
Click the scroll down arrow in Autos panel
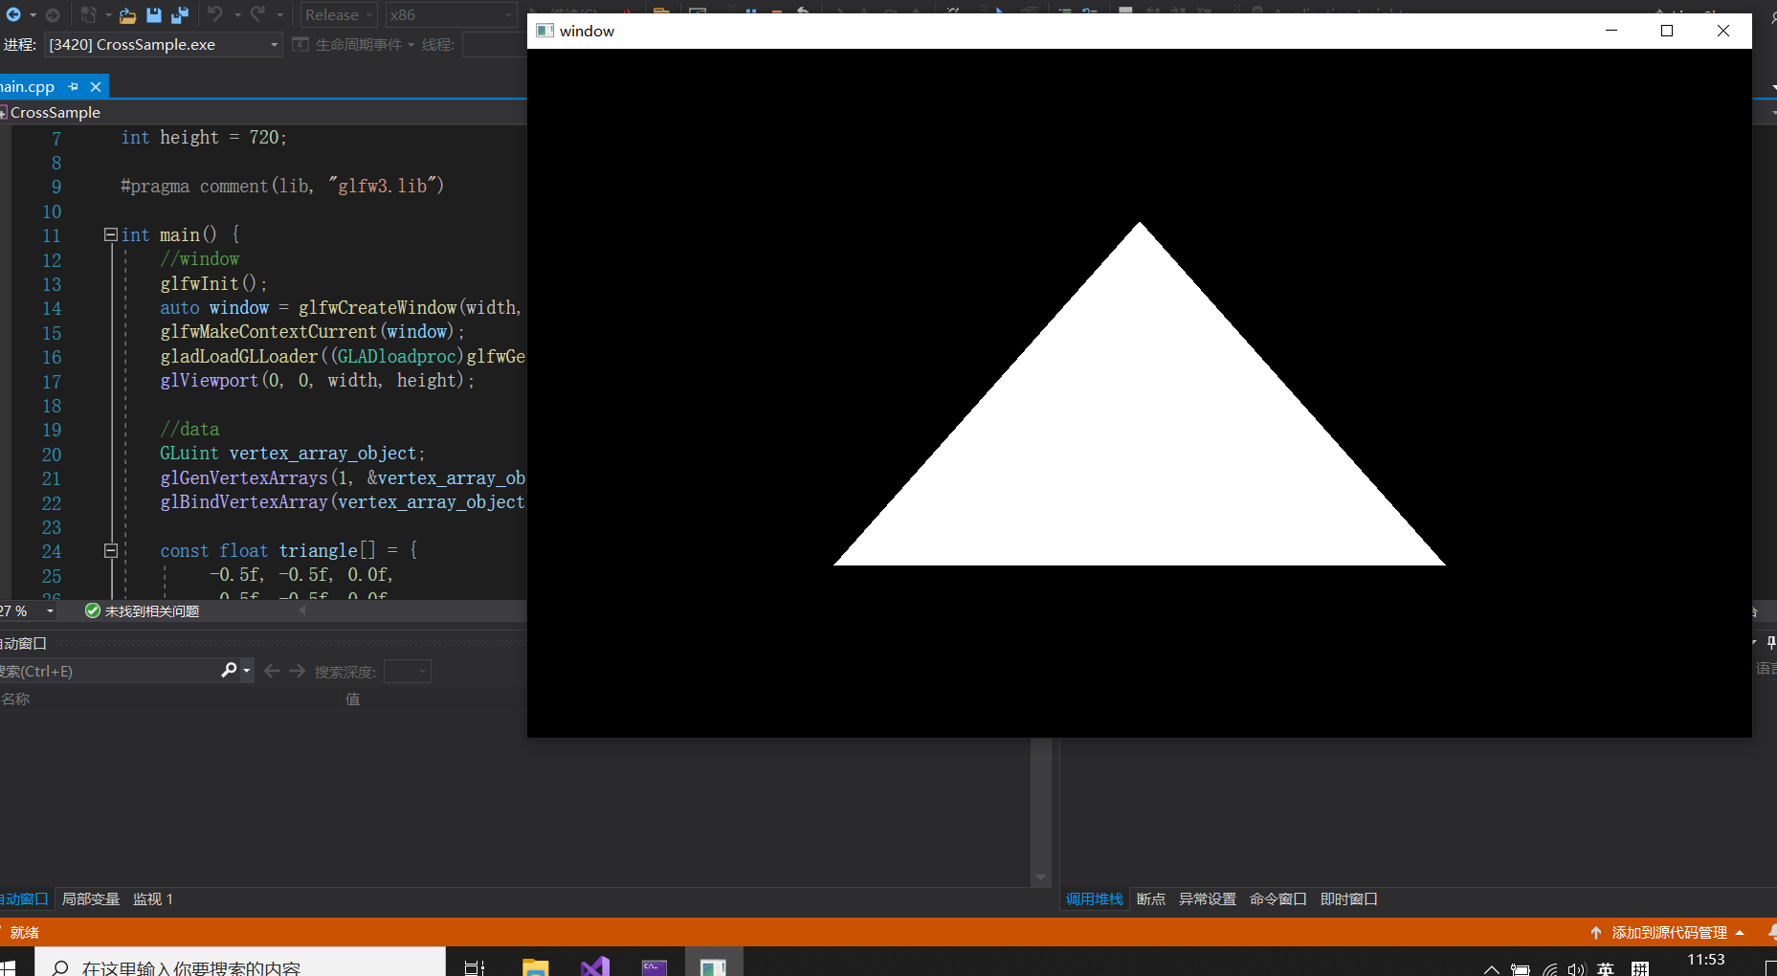(1040, 877)
